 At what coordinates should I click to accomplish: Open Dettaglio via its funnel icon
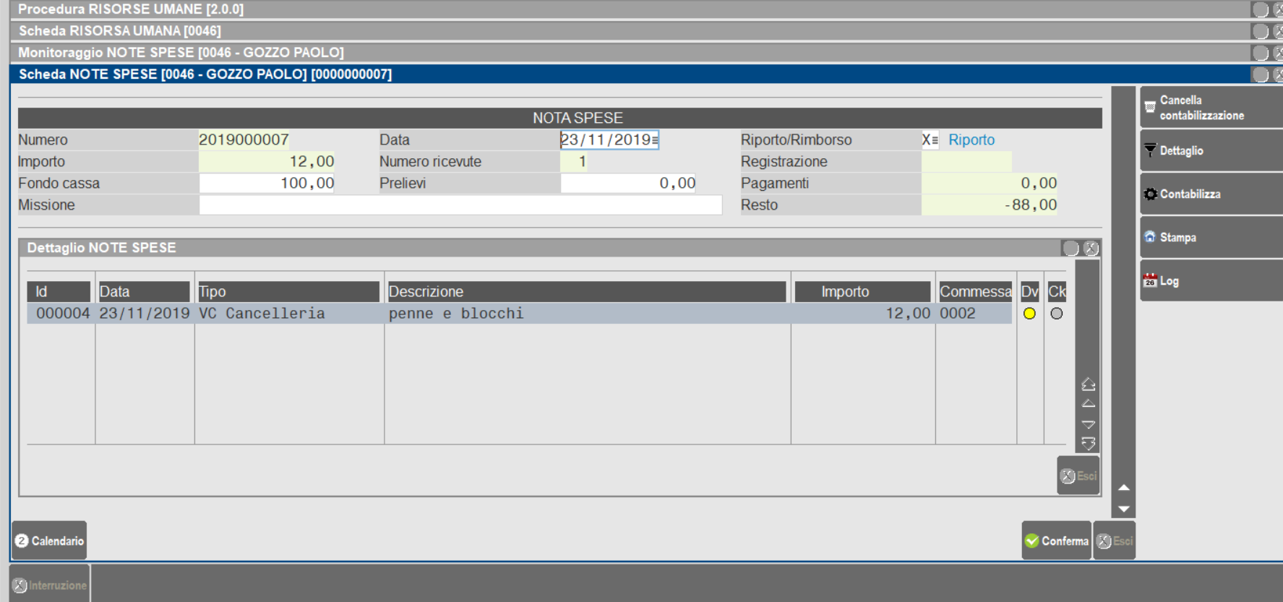[1150, 150]
